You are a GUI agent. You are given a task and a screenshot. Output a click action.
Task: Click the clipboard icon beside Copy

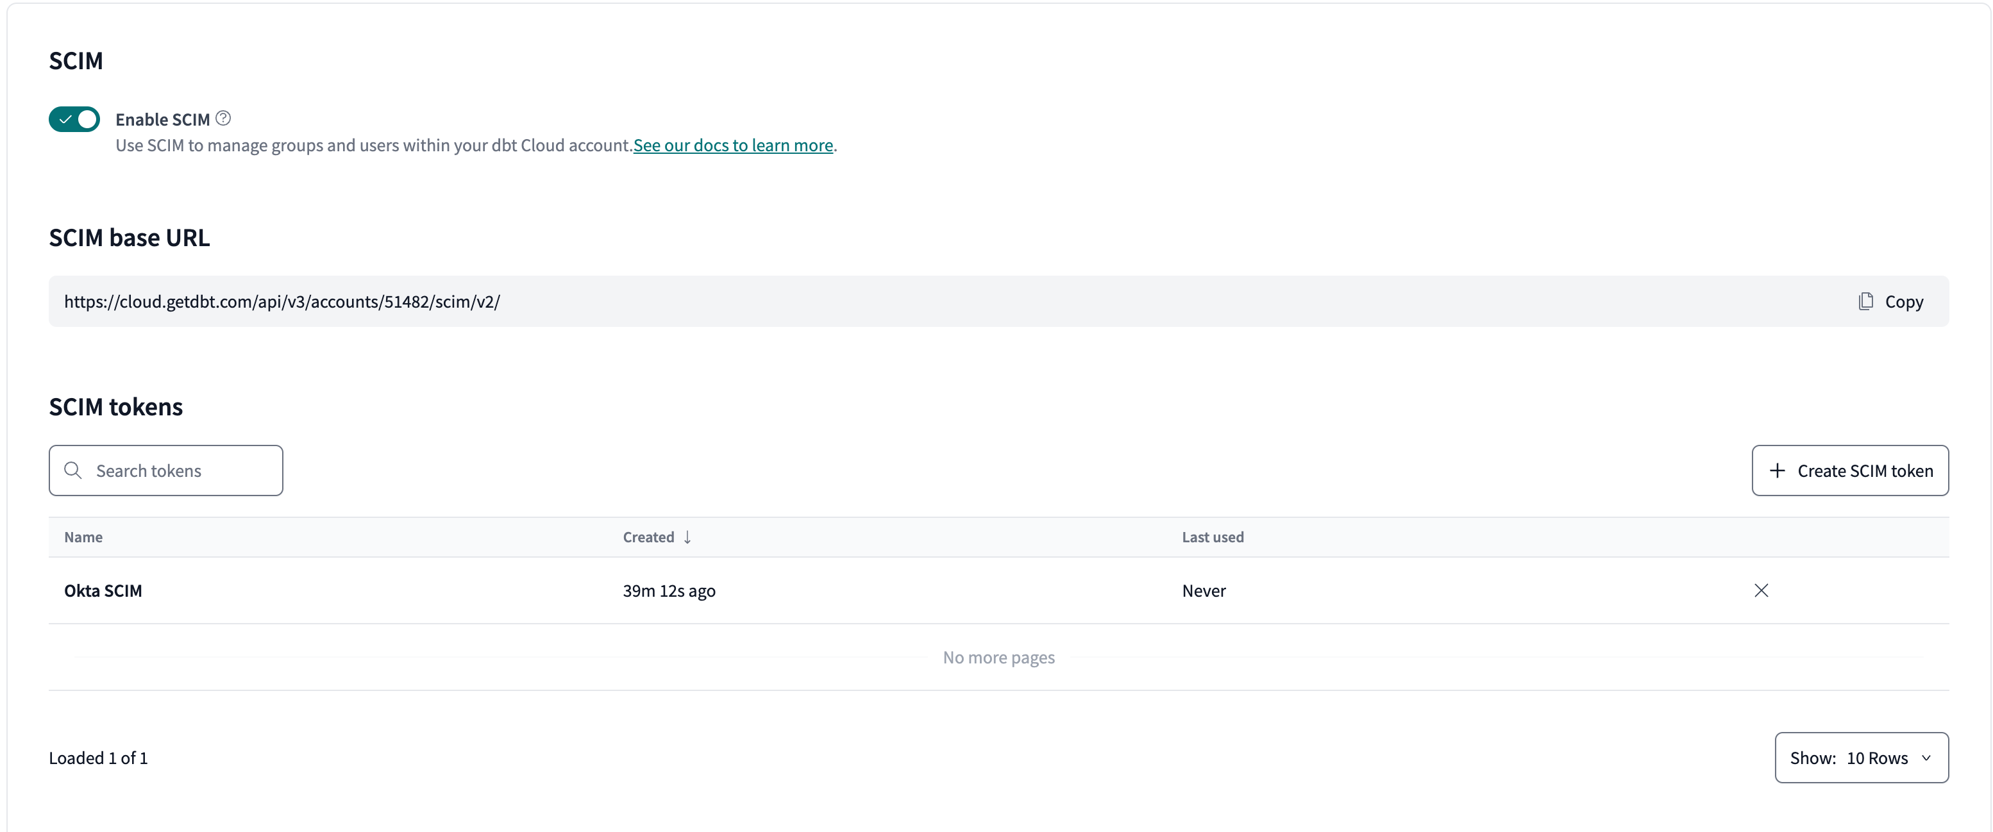tap(1865, 301)
